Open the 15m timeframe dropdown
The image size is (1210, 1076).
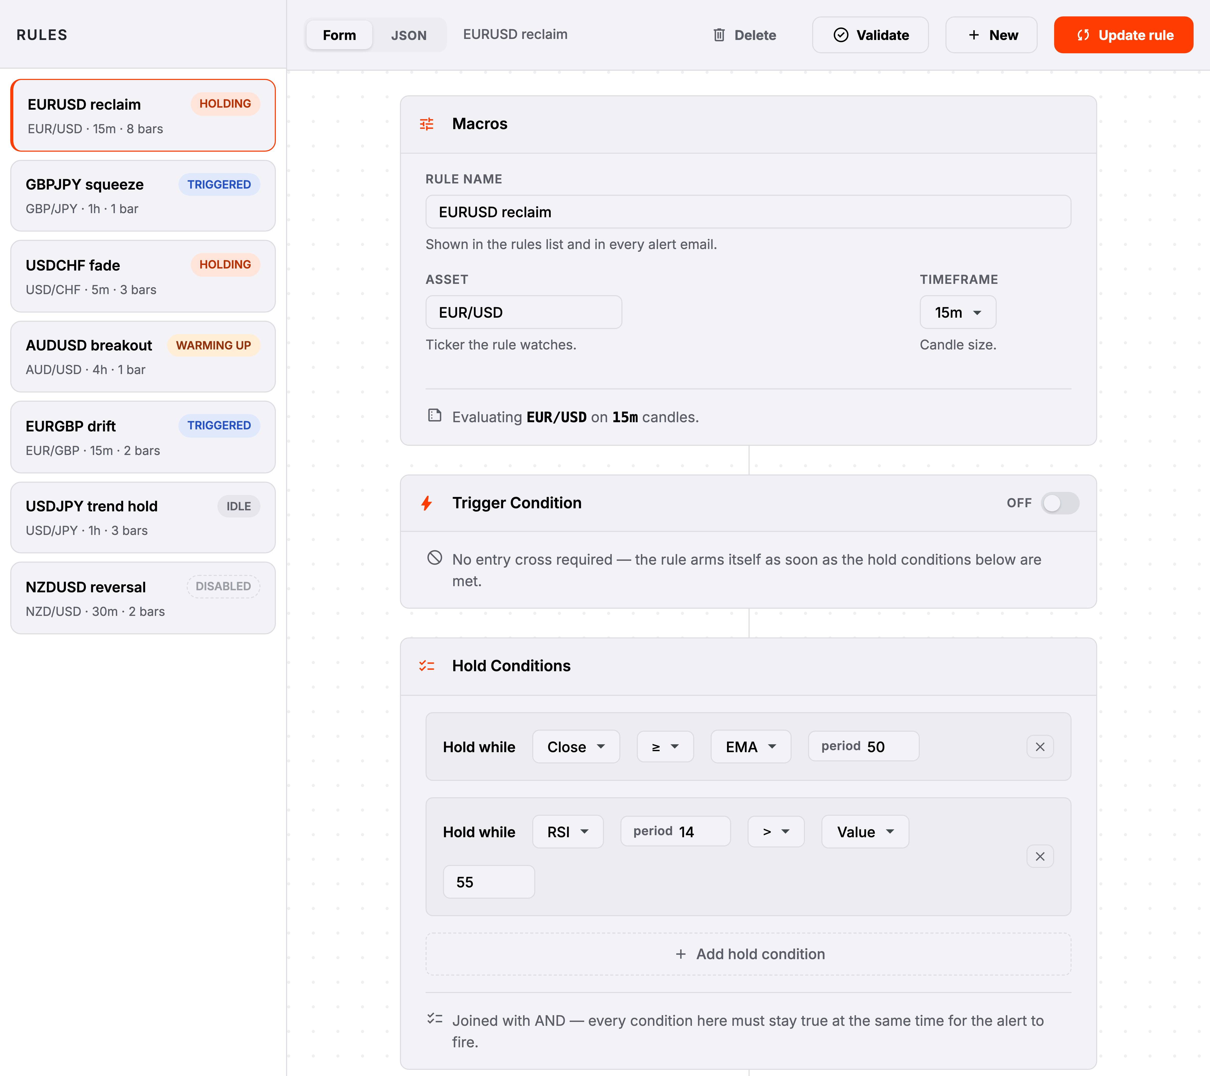click(958, 312)
